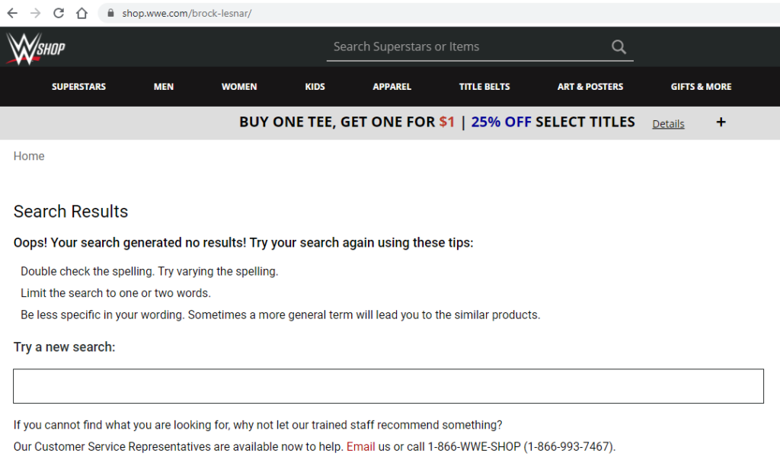Click the WWE Shop logo
The height and width of the screenshot is (463, 780).
[x=35, y=49]
